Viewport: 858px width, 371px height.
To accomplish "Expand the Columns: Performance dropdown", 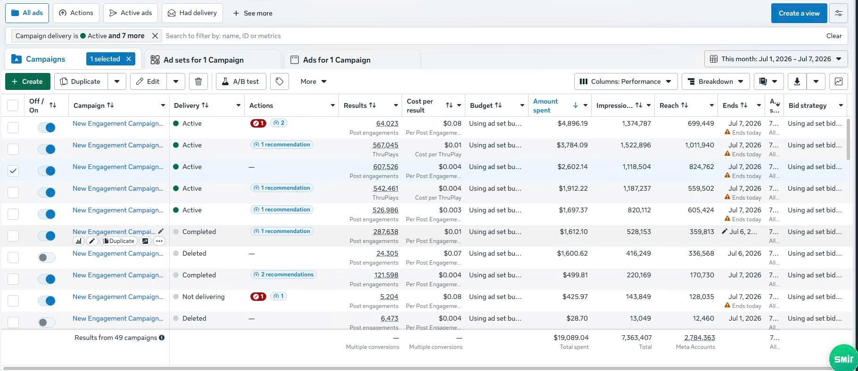I will (626, 81).
